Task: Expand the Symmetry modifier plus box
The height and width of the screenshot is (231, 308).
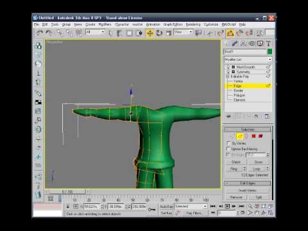Action: point(234,72)
